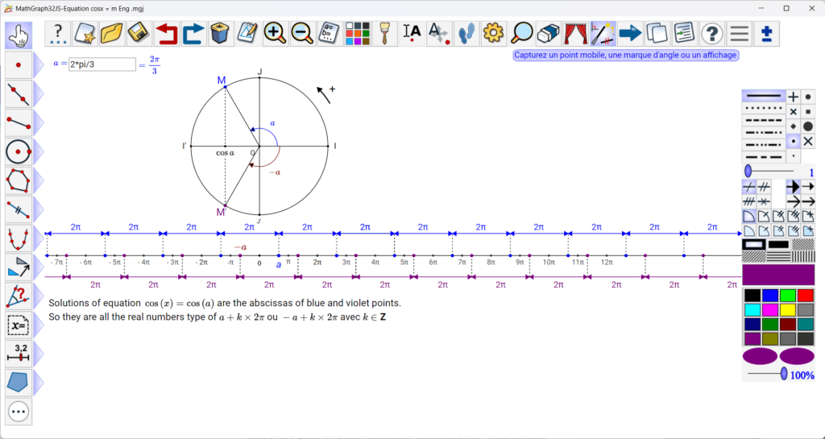
Task: Click the open folder icon
Action: pyautogui.click(x=111, y=33)
